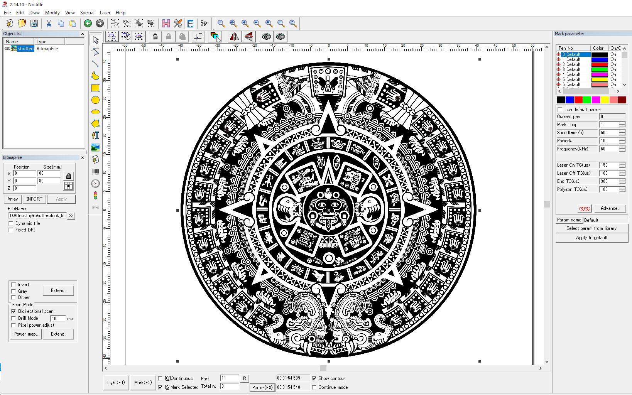Select the Circle draw tool
Screen dimensions: 632x395
coord(95,100)
